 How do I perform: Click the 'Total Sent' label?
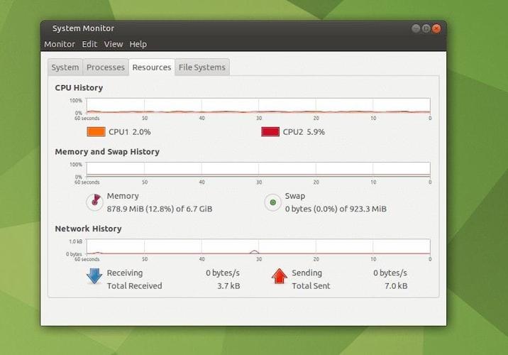[x=311, y=286]
